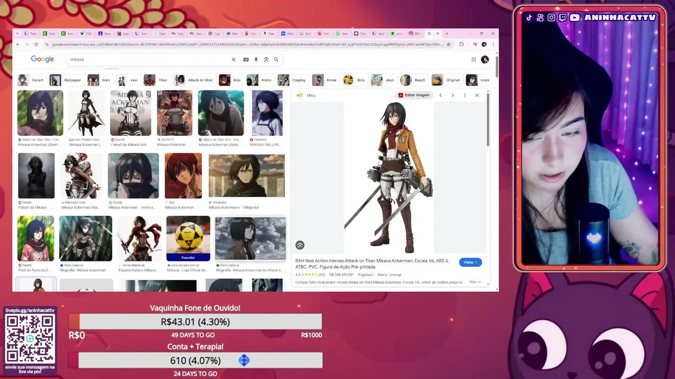Show next image in preview panel
Image resolution: width=675 pixels, height=379 pixels.
[452, 95]
